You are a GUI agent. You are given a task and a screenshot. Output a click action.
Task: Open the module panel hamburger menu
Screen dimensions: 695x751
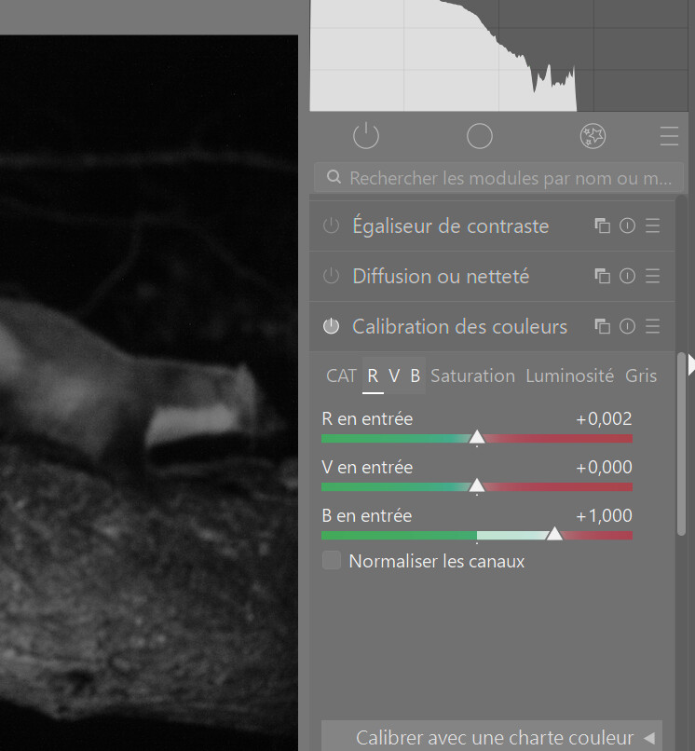[x=669, y=136]
